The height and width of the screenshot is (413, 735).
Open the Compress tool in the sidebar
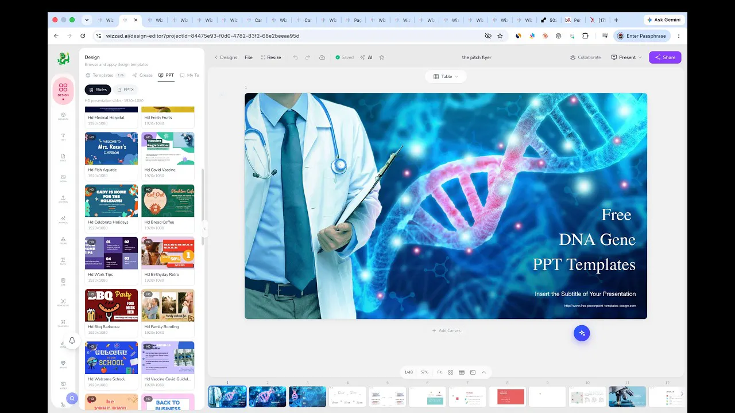coord(63,323)
